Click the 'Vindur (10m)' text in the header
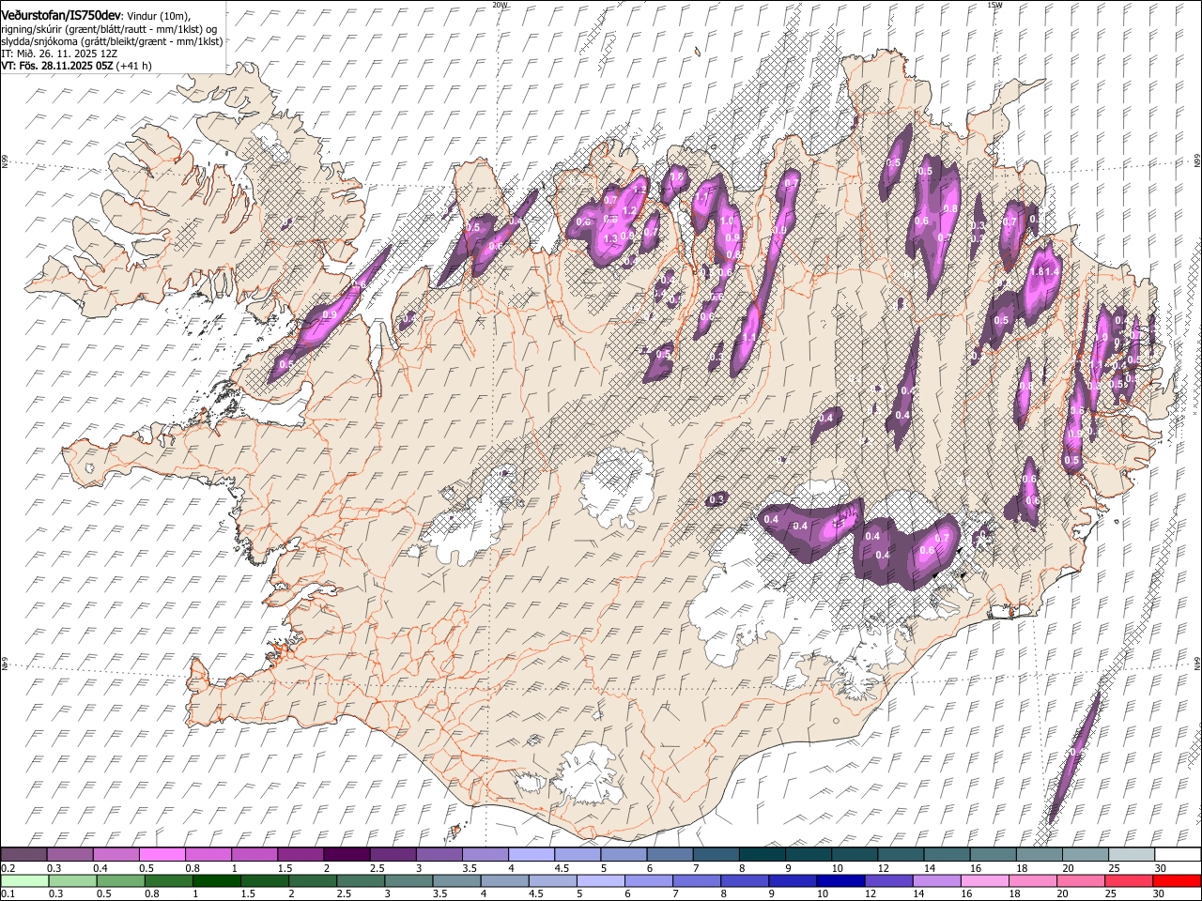The height and width of the screenshot is (901, 1202). click(158, 16)
